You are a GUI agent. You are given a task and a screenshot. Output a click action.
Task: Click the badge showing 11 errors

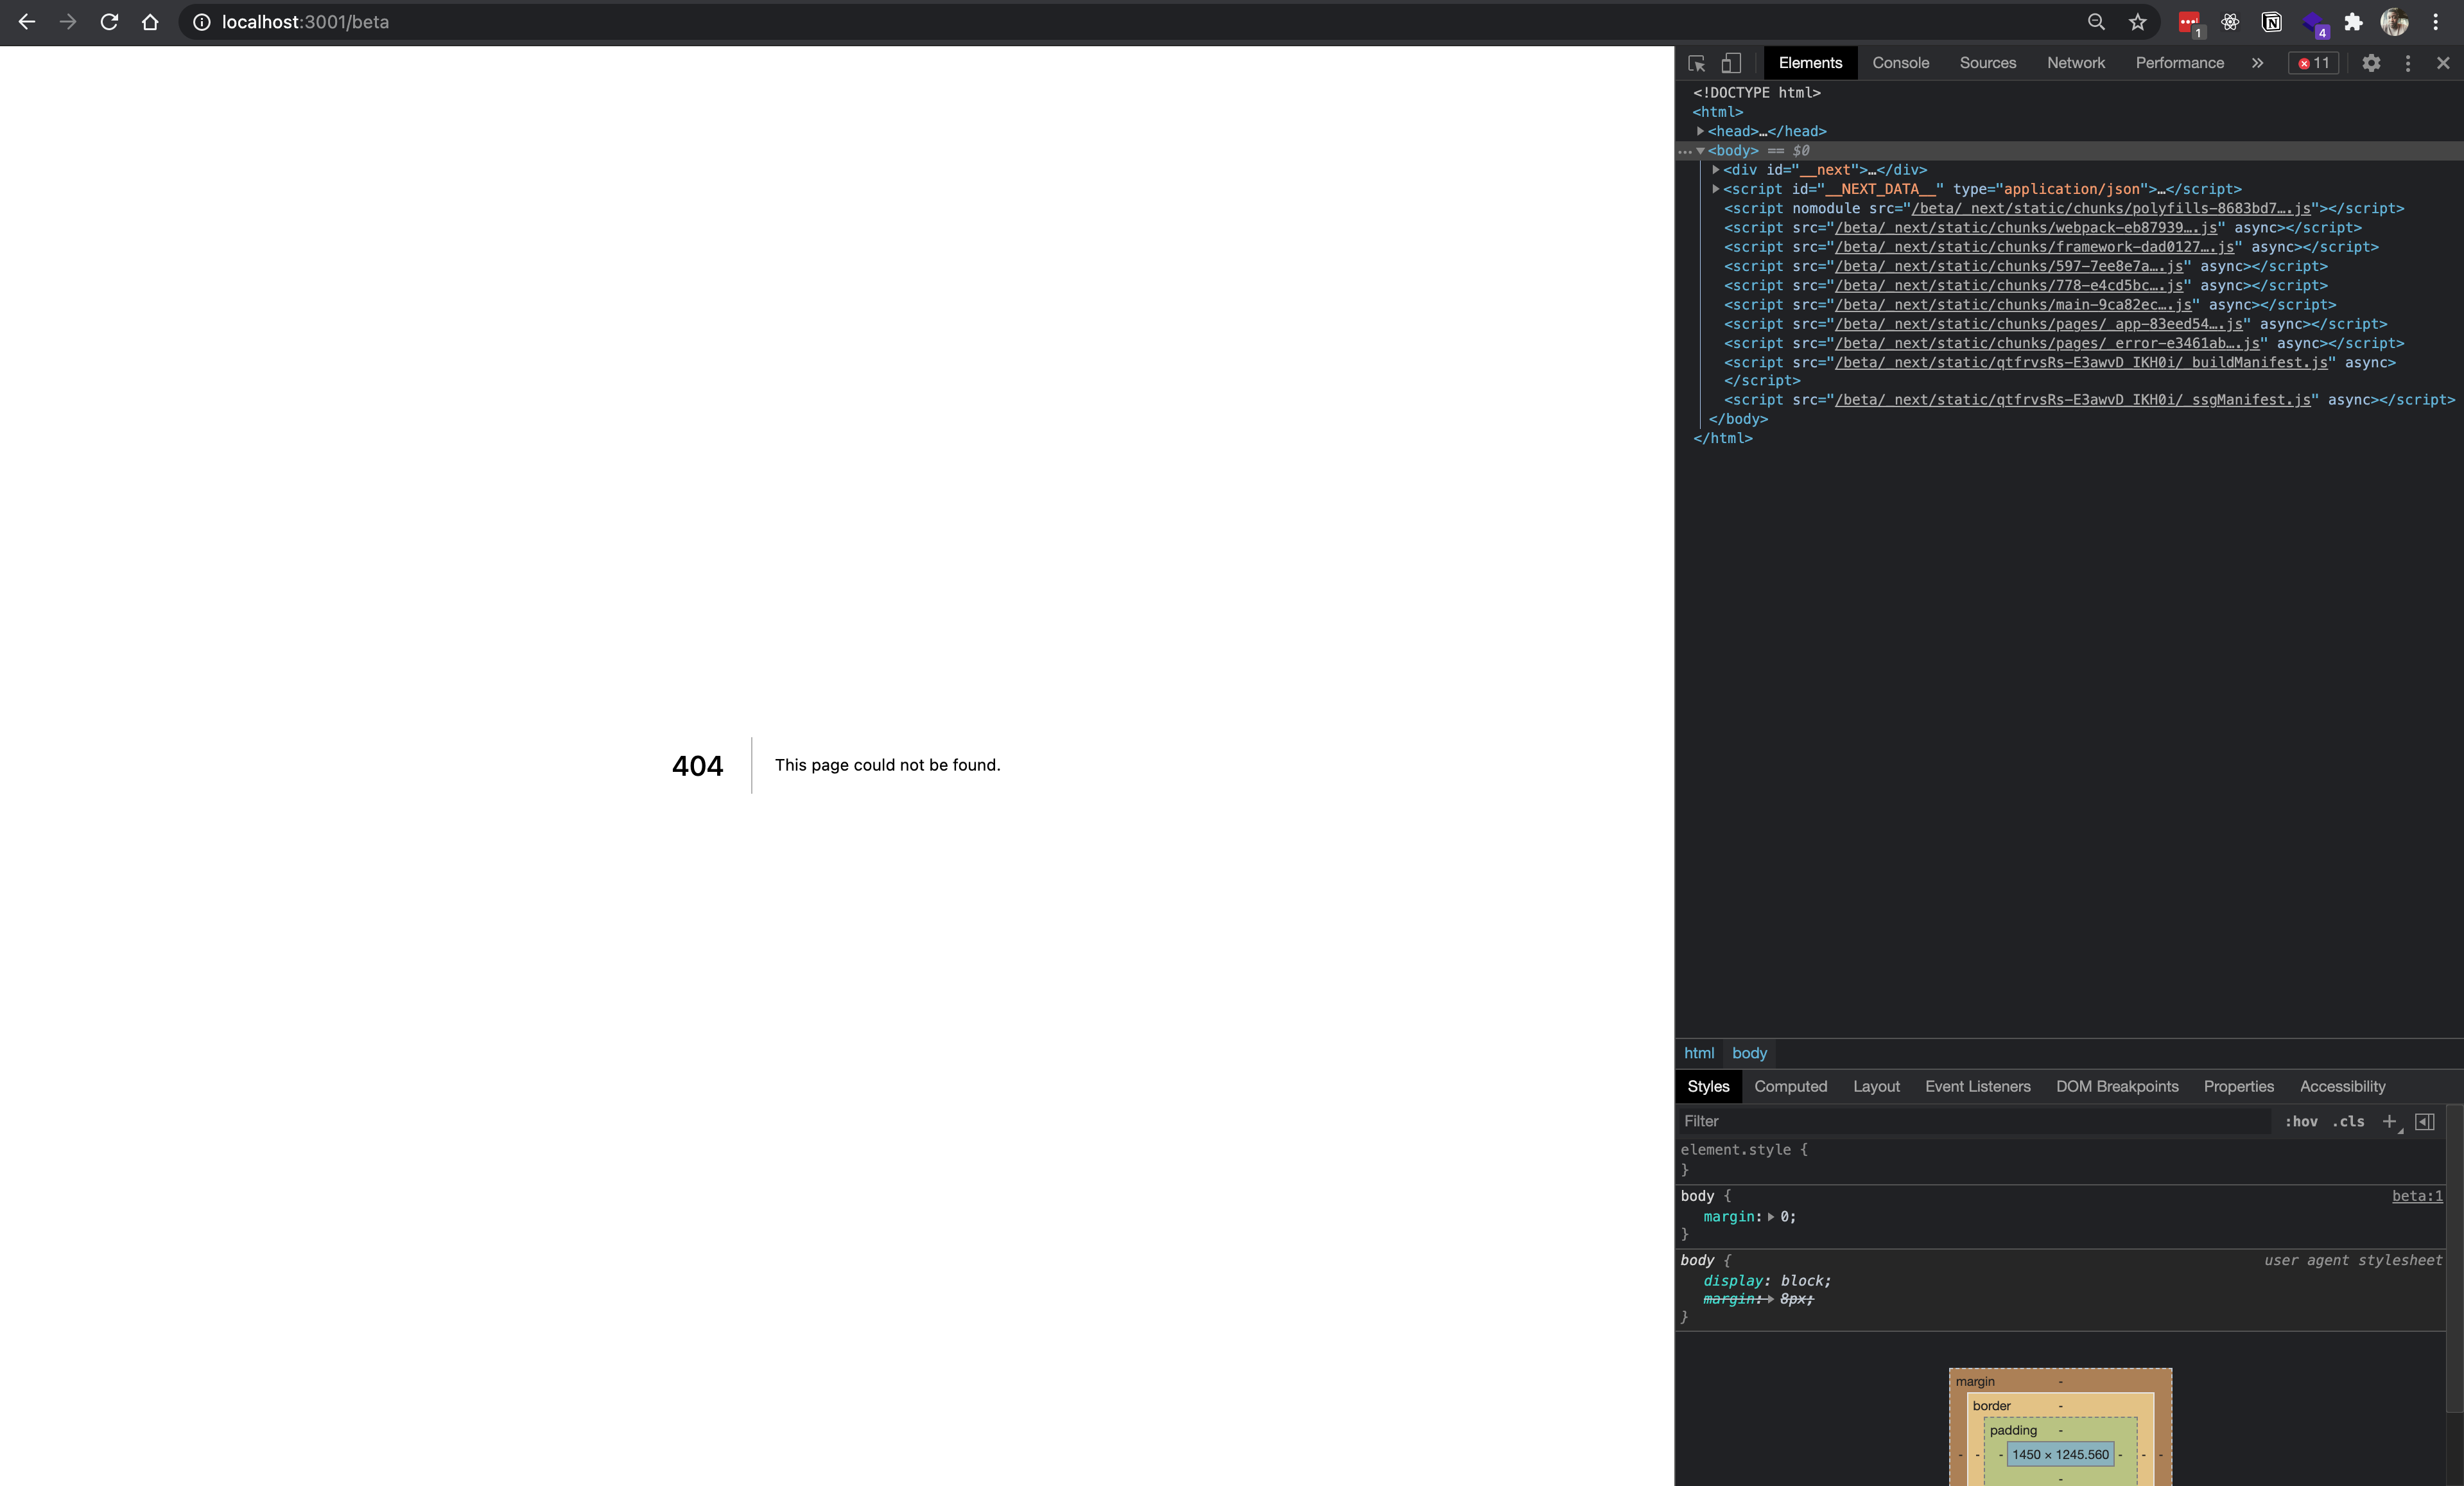pos(2312,62)
